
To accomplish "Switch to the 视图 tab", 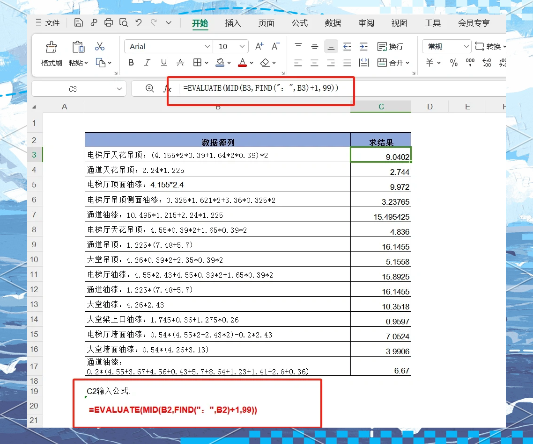I will [400, 23].
